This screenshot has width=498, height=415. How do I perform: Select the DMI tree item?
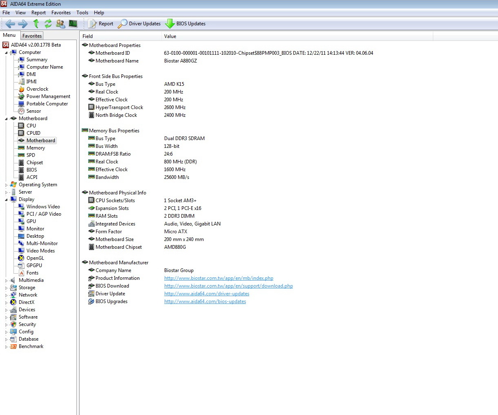coord(31,74)
